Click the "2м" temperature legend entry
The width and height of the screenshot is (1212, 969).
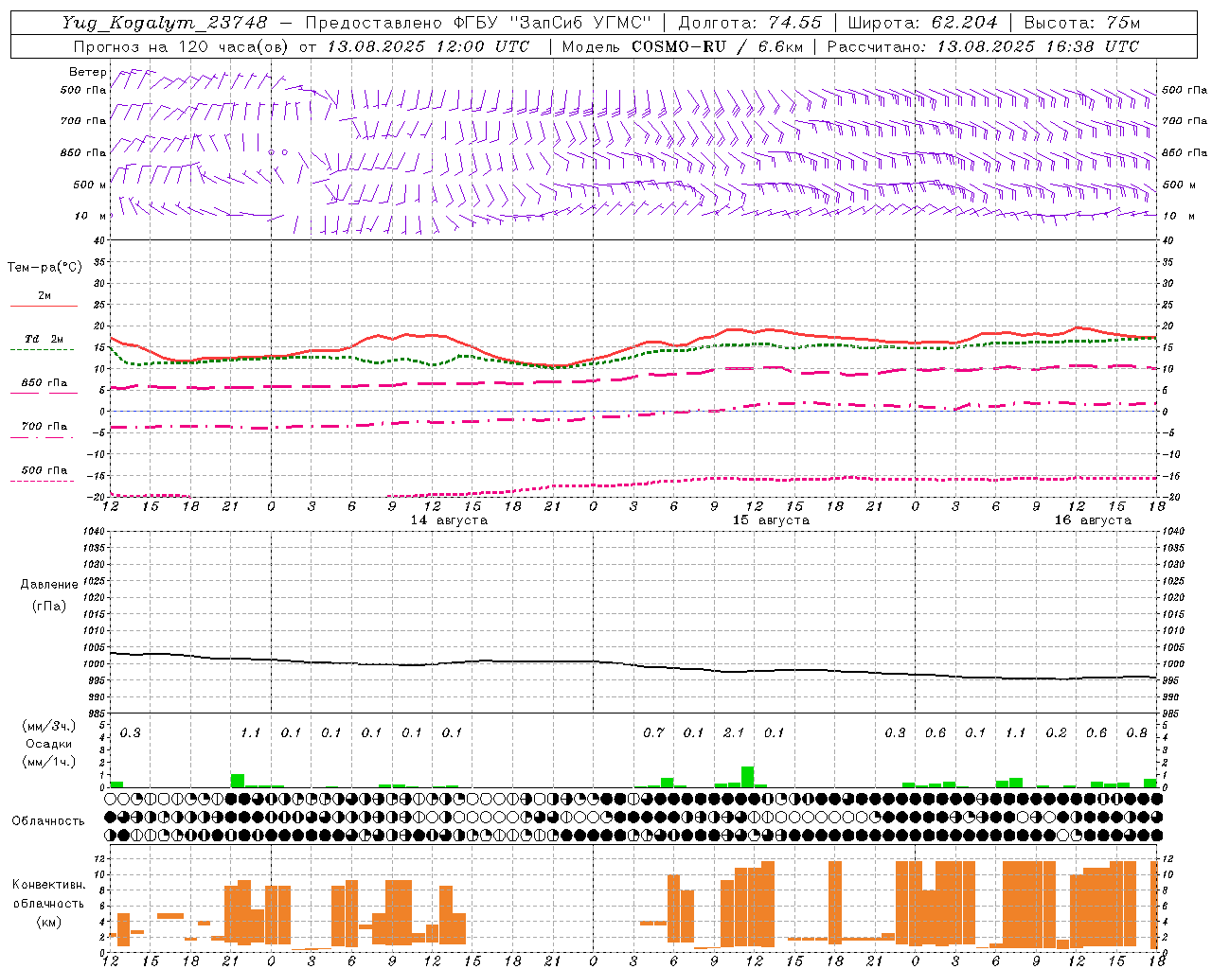click(x=45, y=295)
